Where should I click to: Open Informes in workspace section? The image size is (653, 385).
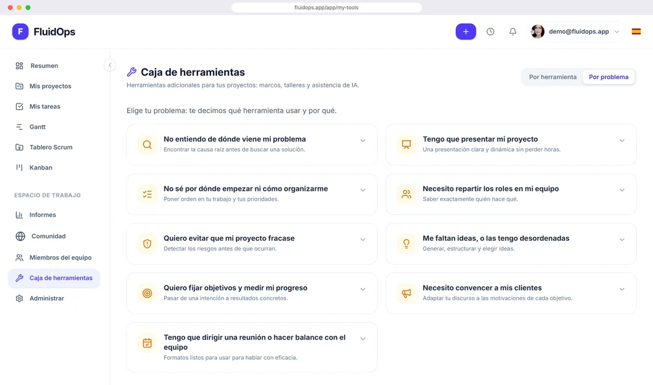[x=54, y=215]
